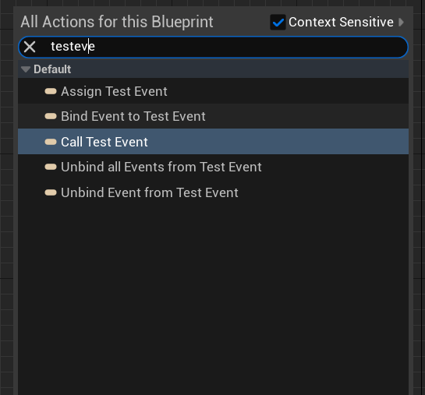Viewport: 425px width, 395px height.
Task: Clear the search text with X icon
Action: pos(30,47)
